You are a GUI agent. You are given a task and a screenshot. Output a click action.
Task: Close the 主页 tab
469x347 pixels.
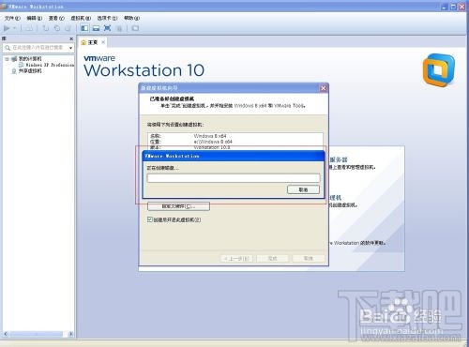[x=103, y=42]
